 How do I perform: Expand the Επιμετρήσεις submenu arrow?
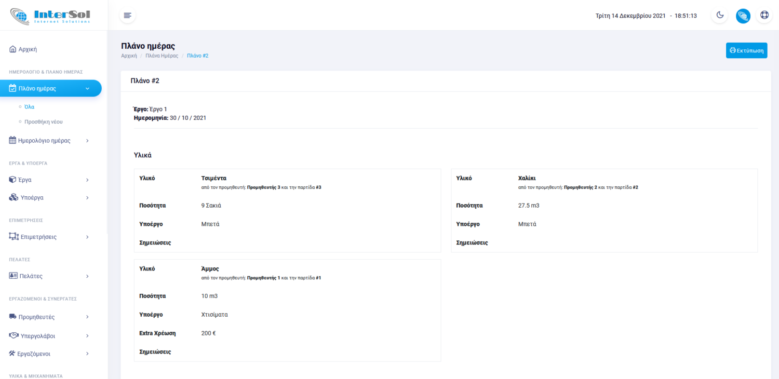point(87,237)
